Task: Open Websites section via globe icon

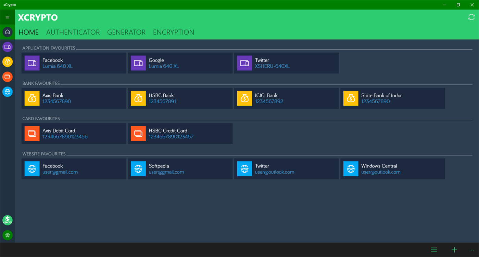Action: (7, 92)
